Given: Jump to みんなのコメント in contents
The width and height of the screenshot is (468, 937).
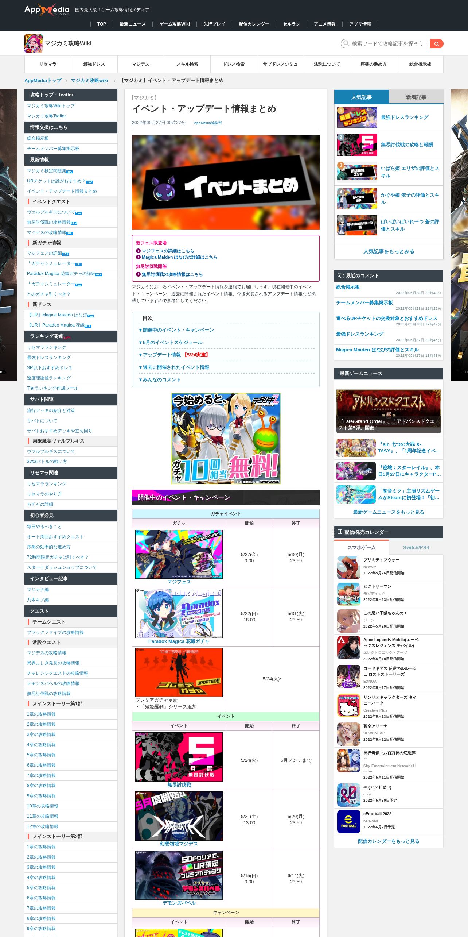Looking at the screenshot, I should [x=159, y=380].
